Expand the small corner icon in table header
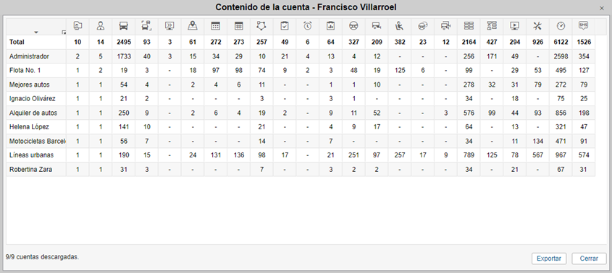The height and width of the screenshot is (273, 612). point(64,32)
